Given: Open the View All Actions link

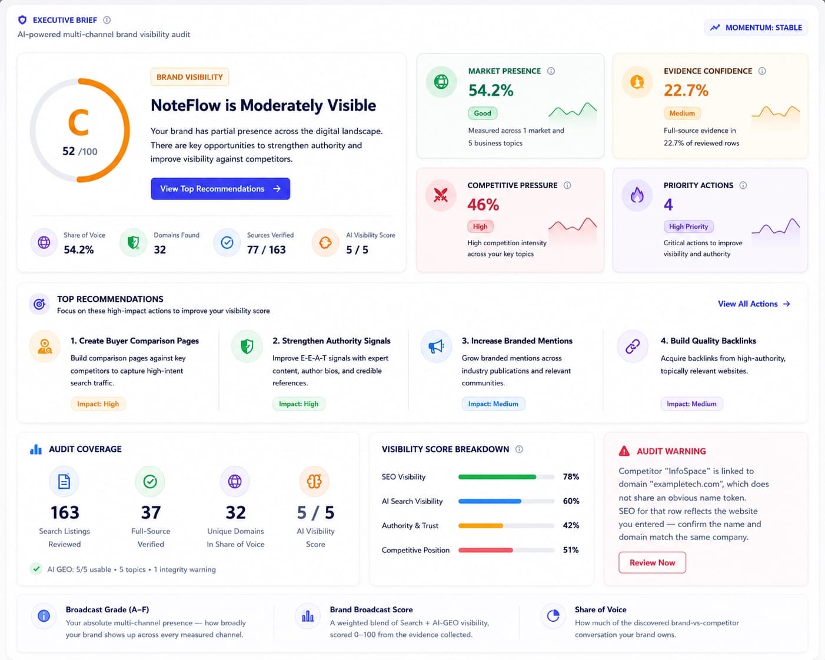Looking at the screenshot, I should (x=754, y=304).
